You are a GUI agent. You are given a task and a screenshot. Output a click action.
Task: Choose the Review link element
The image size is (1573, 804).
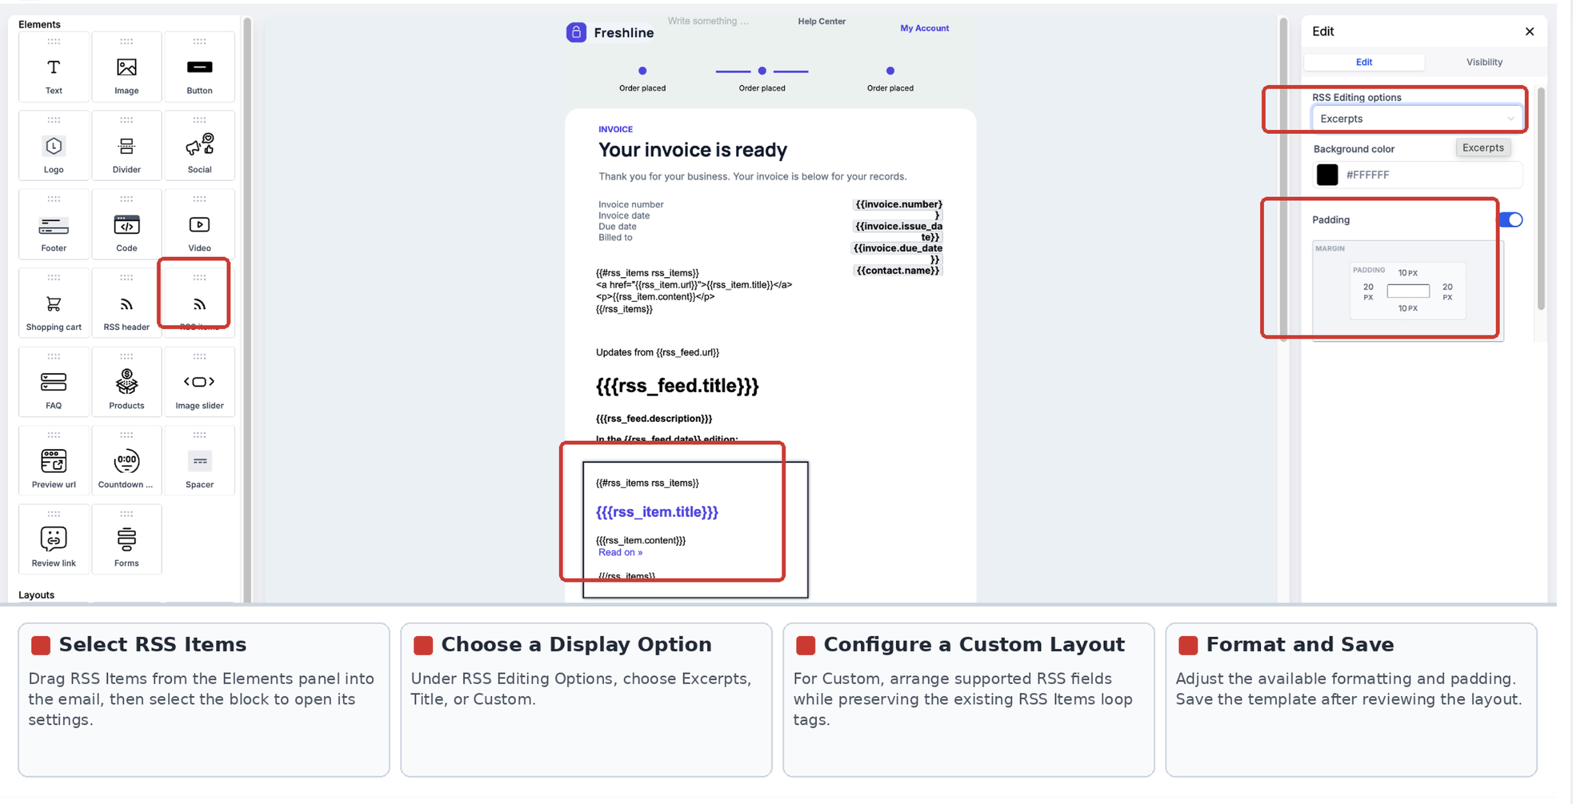pyautogui.click(x=54, y=539)
